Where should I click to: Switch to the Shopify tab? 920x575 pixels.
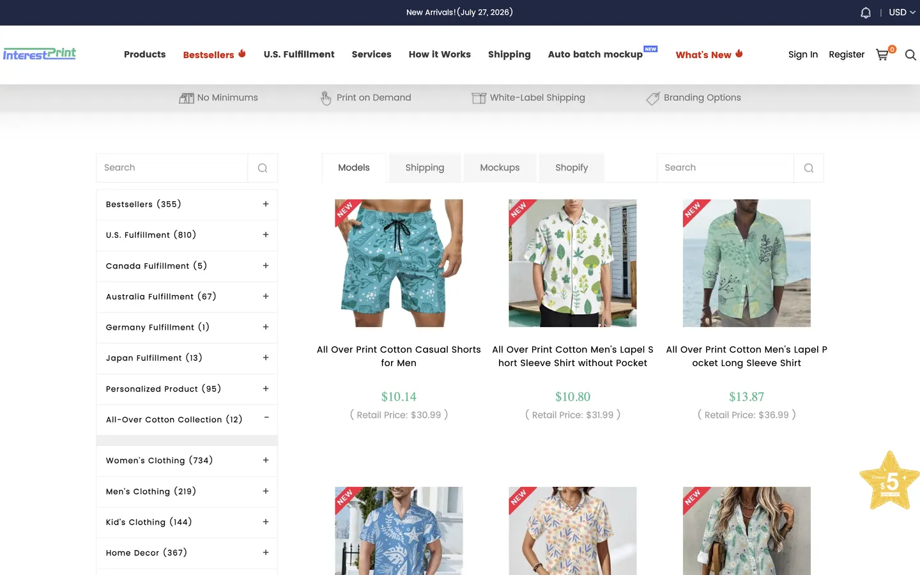(x=572, y=167)
